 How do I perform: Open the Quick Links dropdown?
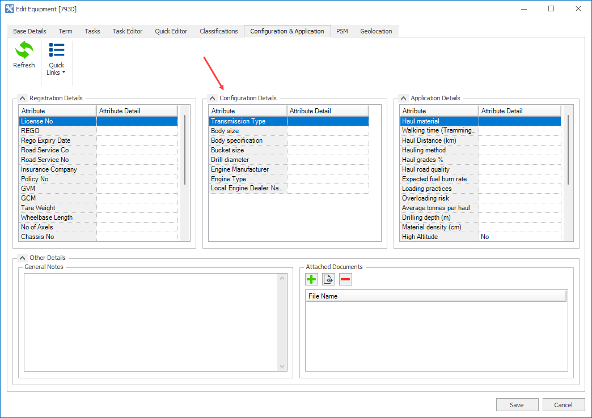[56, 59]
